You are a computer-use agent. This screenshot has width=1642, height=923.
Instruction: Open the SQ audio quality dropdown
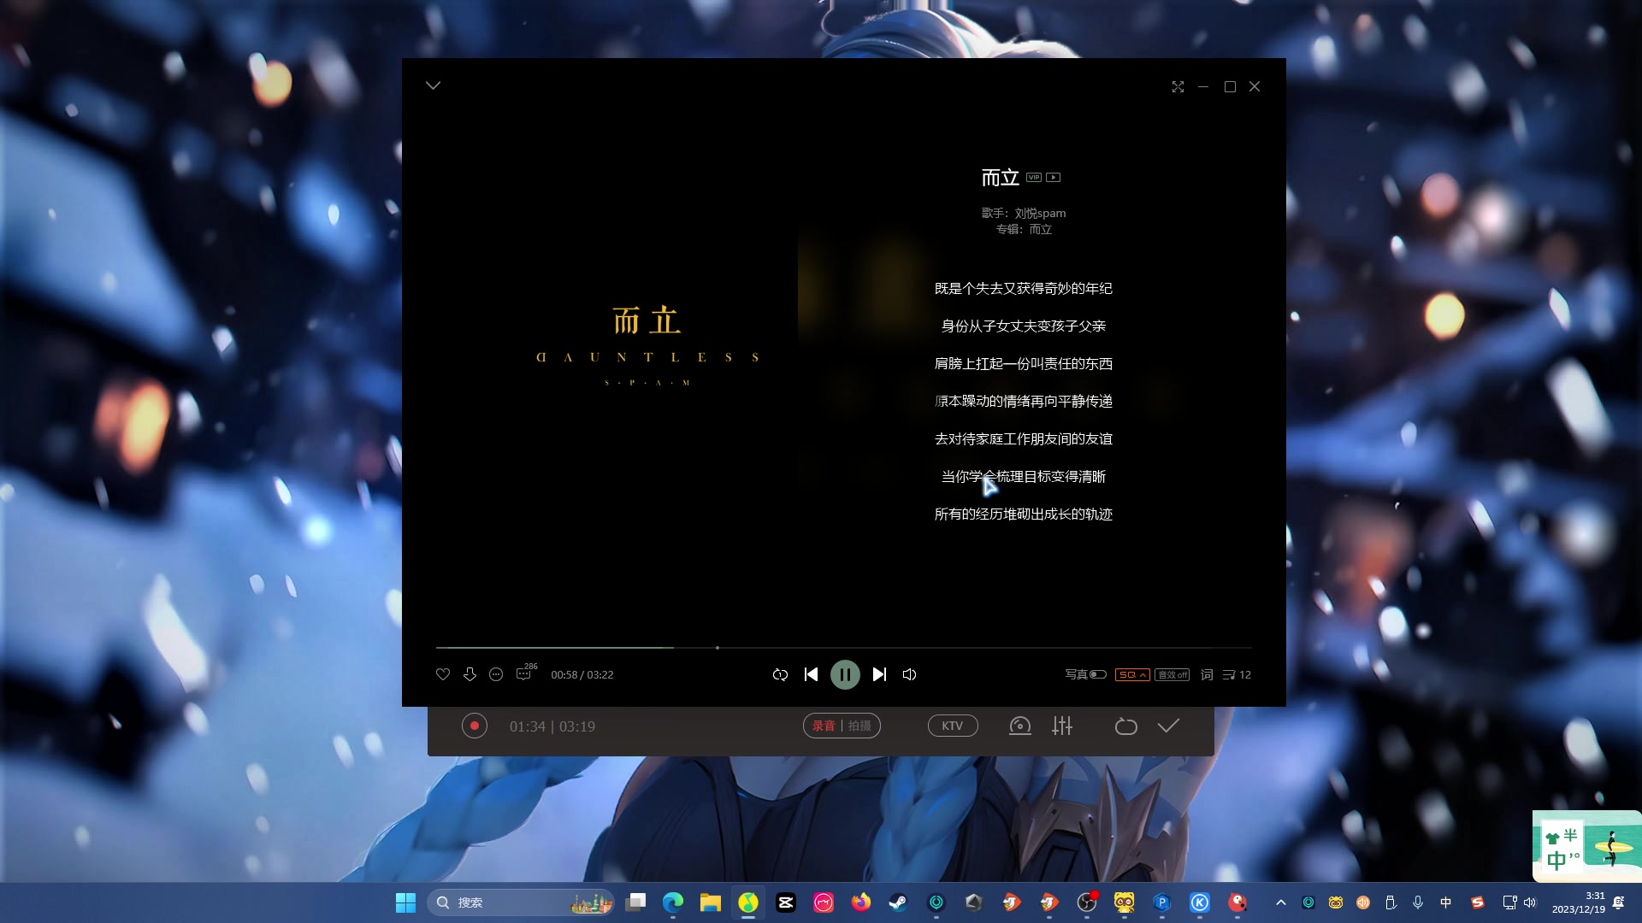point(1131,674)
